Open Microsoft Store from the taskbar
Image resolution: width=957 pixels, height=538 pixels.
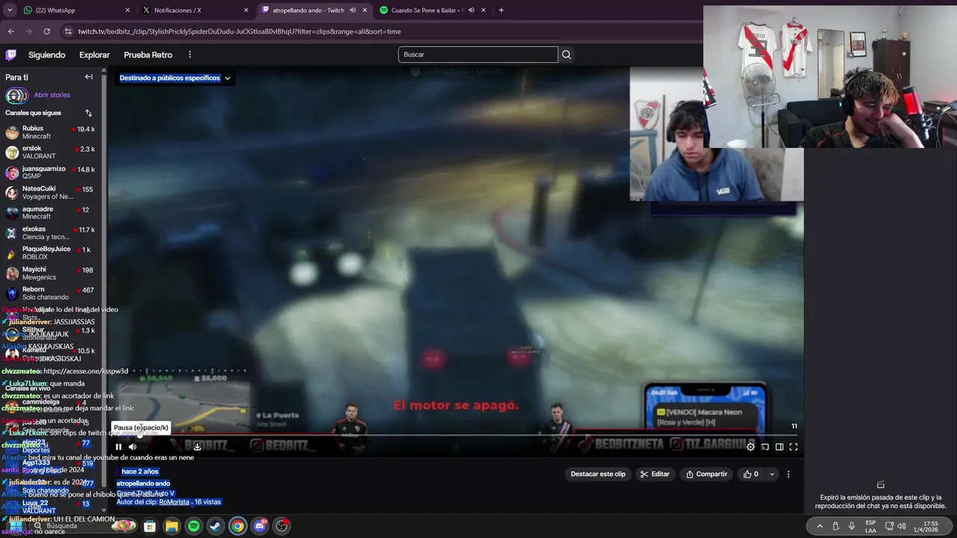pyautogui.click(x=150, y=526)
